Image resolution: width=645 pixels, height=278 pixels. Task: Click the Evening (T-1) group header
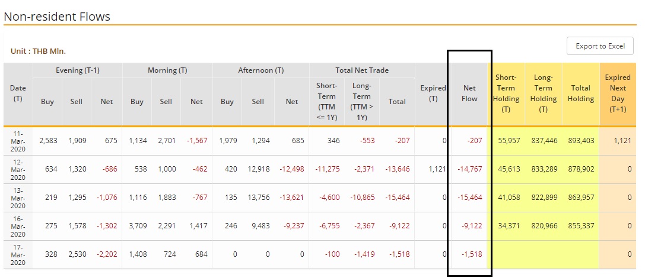tap(77, 70)
